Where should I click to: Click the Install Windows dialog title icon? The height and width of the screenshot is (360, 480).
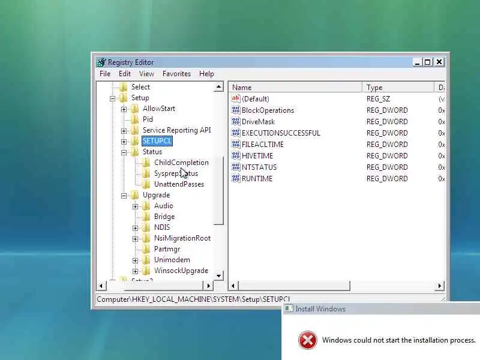pos(289,308)
